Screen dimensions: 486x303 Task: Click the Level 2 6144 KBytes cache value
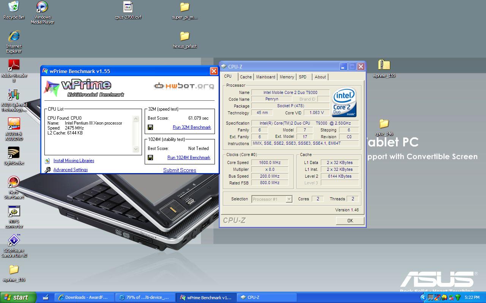(x=340, y=176)
